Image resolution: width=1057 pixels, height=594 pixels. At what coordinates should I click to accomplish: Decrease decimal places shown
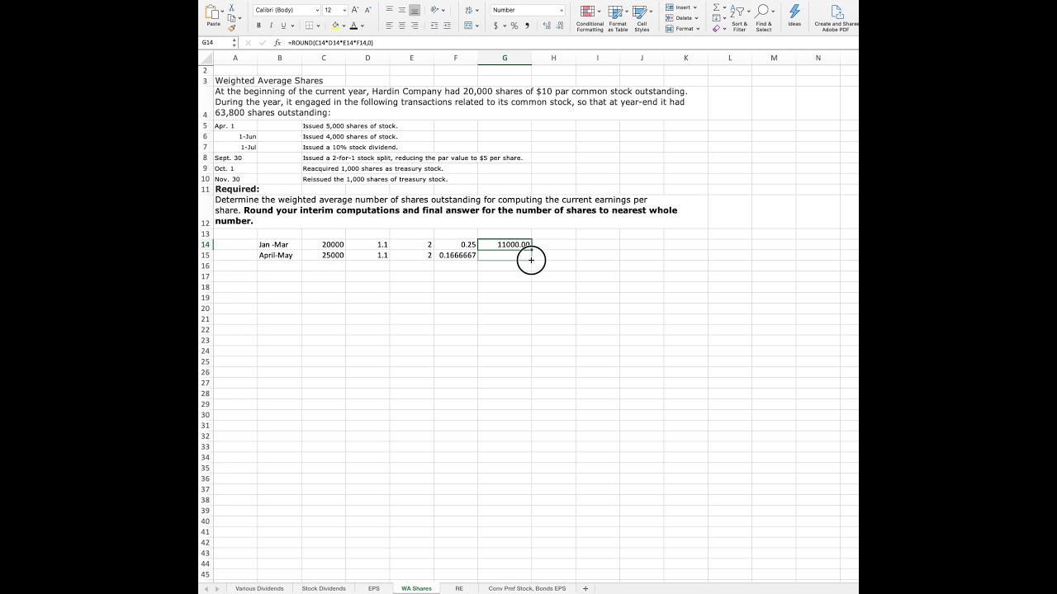[560, 26]
